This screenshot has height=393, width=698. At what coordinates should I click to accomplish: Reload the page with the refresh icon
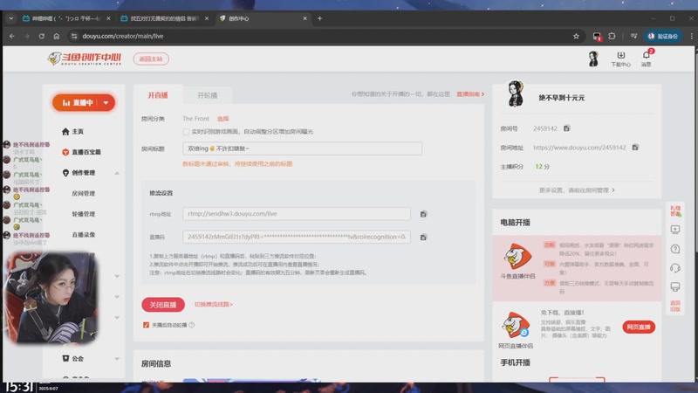(x=41, y=36)
